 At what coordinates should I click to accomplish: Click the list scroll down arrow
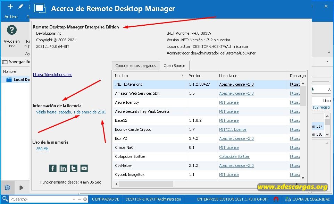(x=303, y=178)
